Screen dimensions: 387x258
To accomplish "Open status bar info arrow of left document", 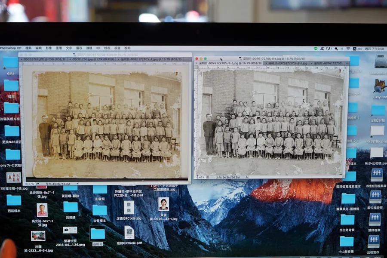I will (x=77, y=184).
